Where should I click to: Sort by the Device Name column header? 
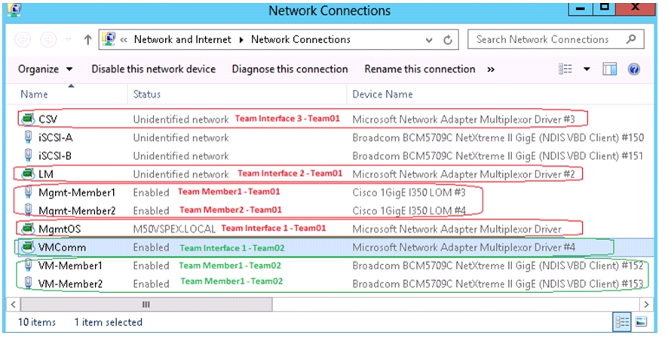pos(500,94)
